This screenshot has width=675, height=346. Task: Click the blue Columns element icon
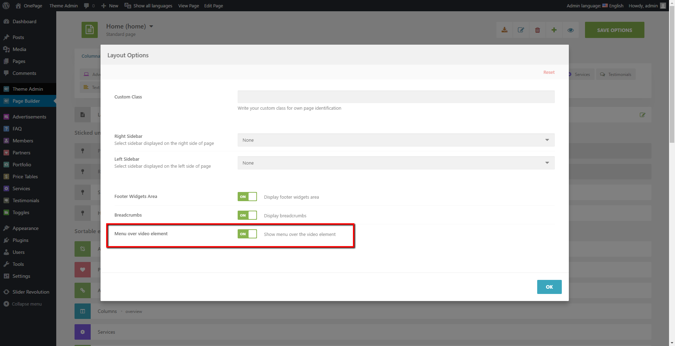[x=83, y=311]
